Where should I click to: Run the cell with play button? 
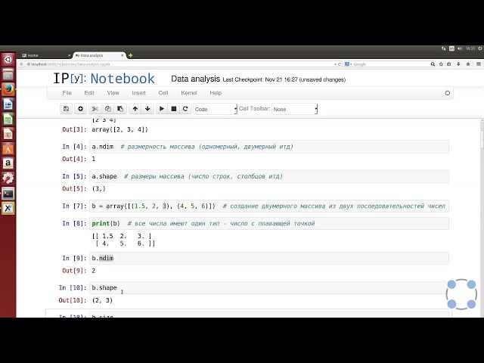pos(162,109)
